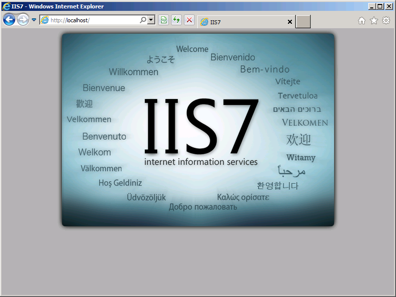Click the "Καλώς ορίσατε" text
The width and height of the screenshot is (396, 297).
click(x=243, y=197)
